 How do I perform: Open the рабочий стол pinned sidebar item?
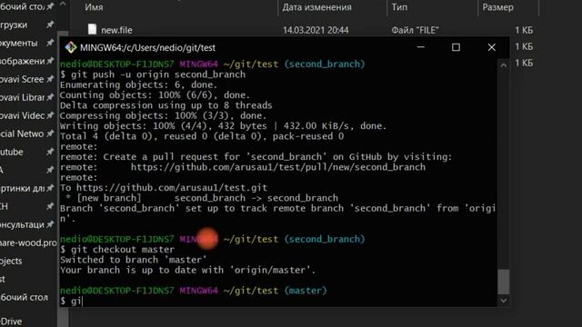(x=22, y=6)
